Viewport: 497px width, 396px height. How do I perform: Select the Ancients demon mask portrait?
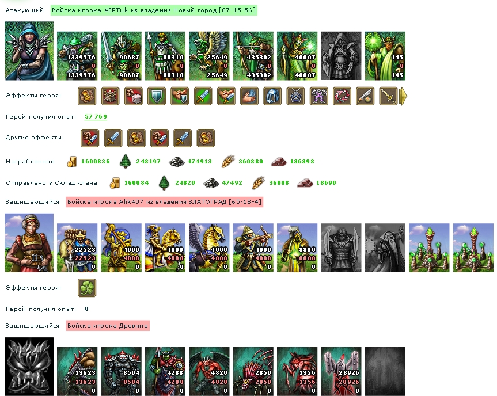29,367
